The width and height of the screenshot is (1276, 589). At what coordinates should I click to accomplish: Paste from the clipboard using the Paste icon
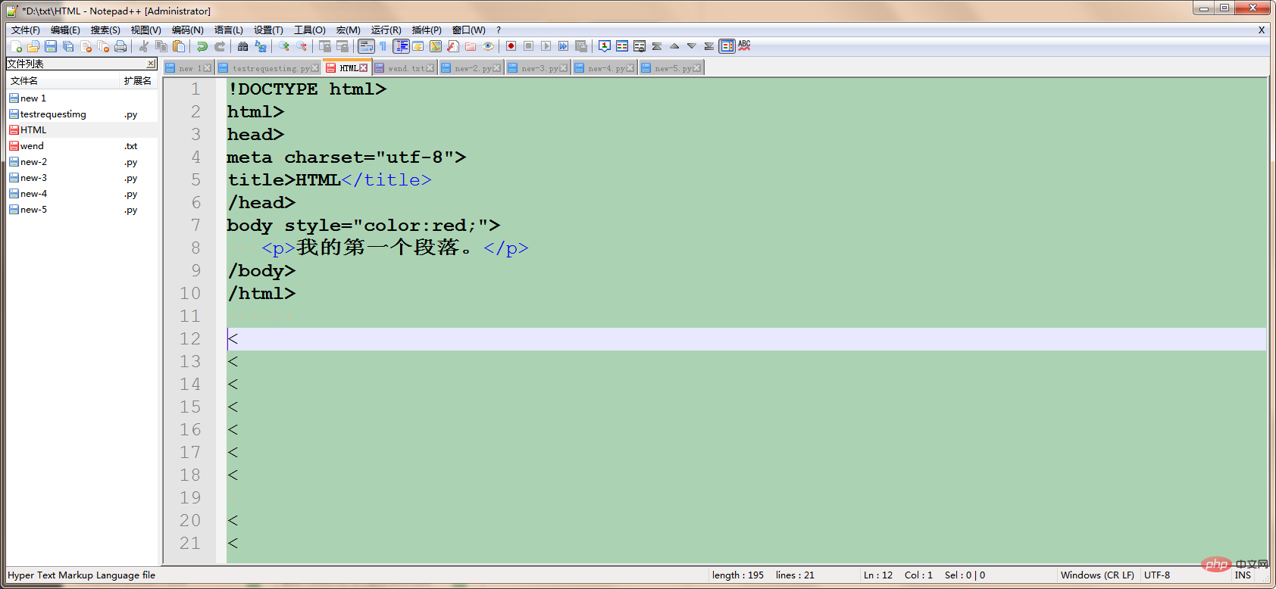point(179,46)
